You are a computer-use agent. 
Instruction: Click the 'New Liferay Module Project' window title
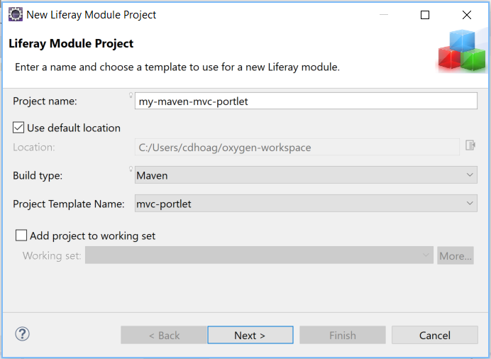pos(91,15)
